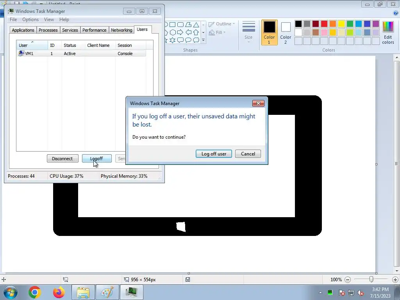Cancel the log off dialog
The height and width of the screenshot is (300, 400).
[248, 154]
